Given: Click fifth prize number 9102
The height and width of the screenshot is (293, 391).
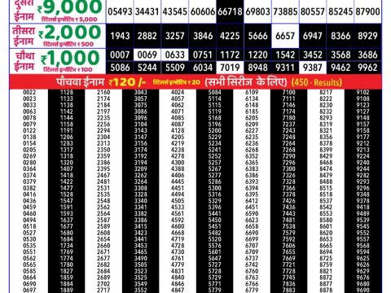Looking at the screenshot, I should tap(363, 92).
